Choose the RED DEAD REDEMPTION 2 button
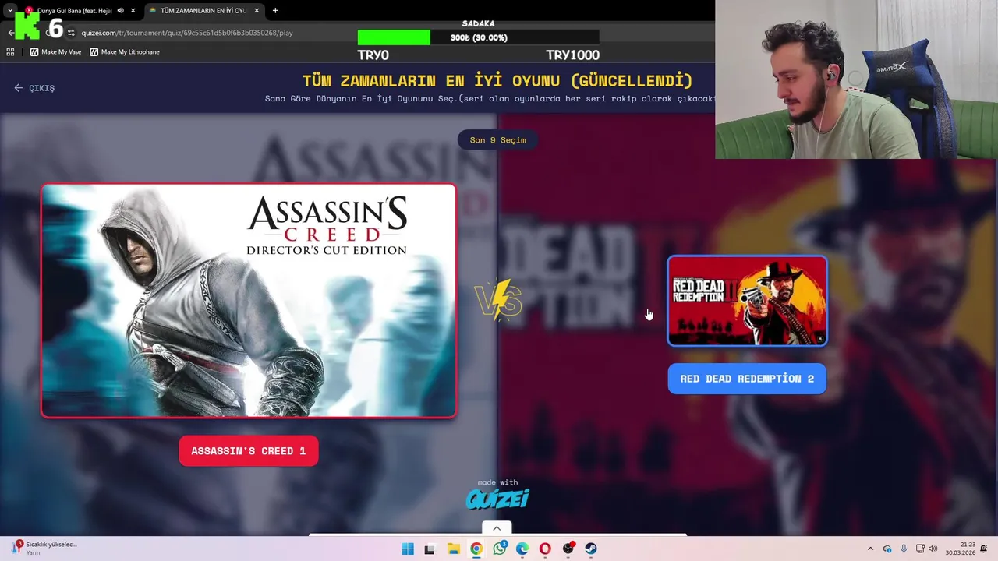Viewport: 998px width, 561px height. pyautogui.click(x=747, y=379)
